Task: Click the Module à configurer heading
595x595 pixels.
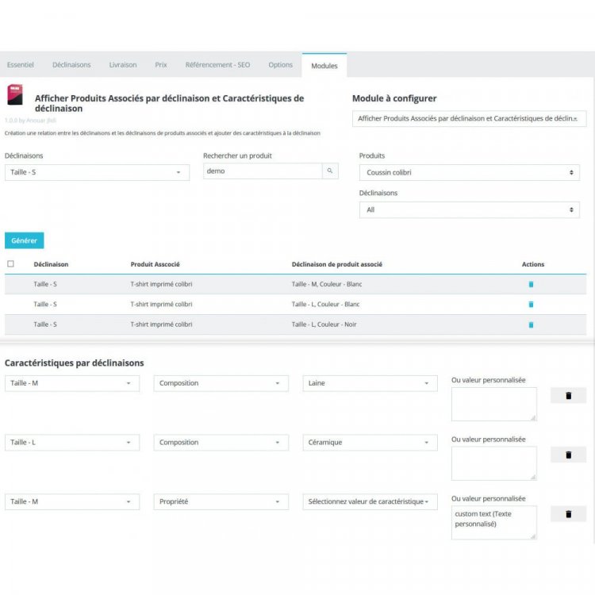Action: tap(394, 98)
